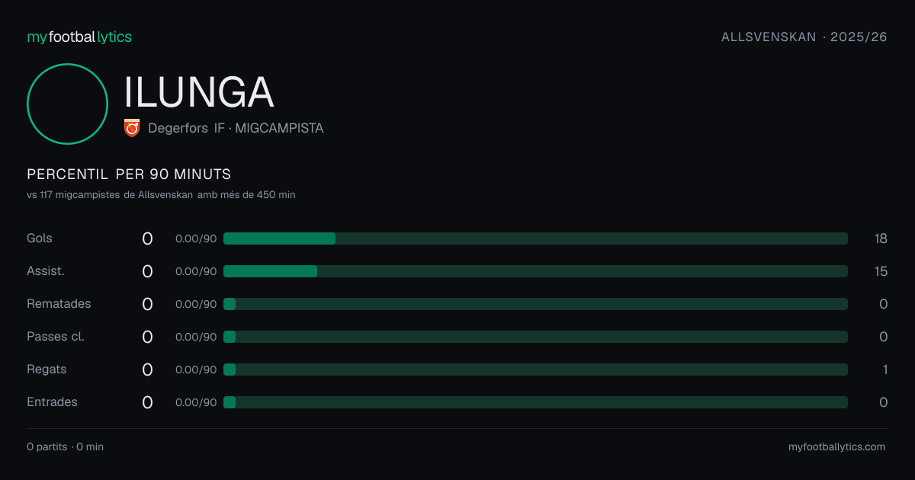The height and width of the screenshot is (480, 915).
Task: Click the Regats percentile value 1
Action: point(884,370)
